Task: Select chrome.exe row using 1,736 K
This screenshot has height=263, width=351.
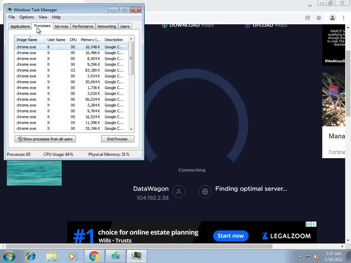Action: click(71, 88)
